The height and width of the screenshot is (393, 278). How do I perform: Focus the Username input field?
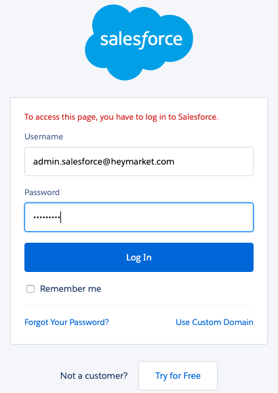(x=139, y=161)
